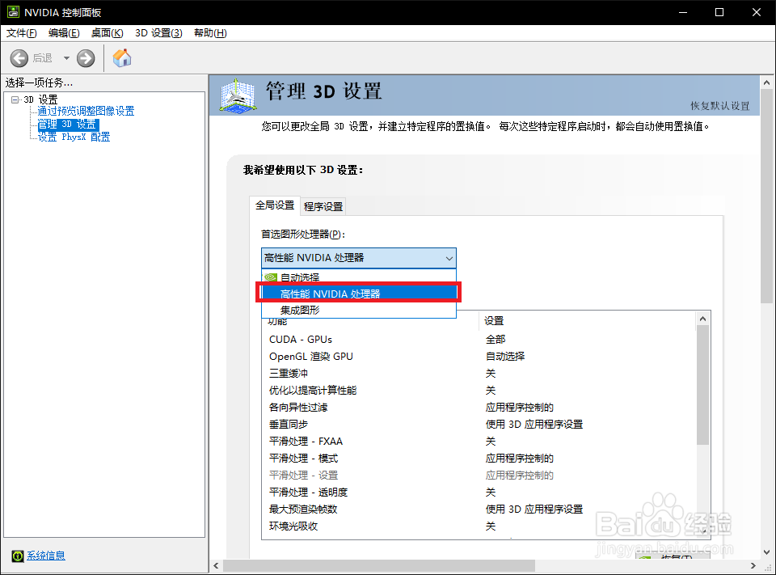The height and width of the screenshot is (575, 776).
Task: Select 平滑处理 - 模式 row
Action: click(x=479, y=458)
